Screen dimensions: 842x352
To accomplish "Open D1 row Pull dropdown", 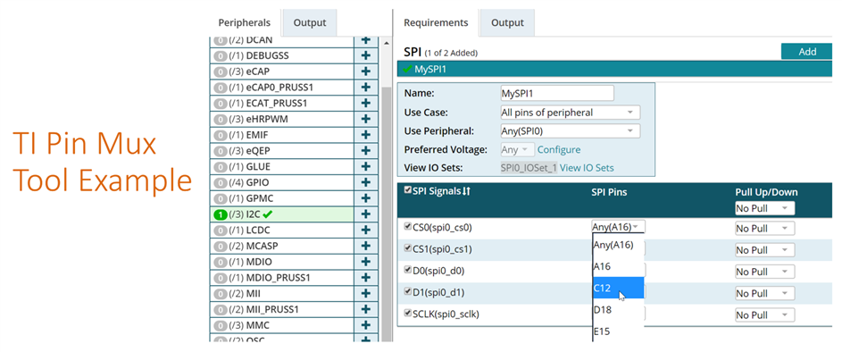I will tap(764, 293).
